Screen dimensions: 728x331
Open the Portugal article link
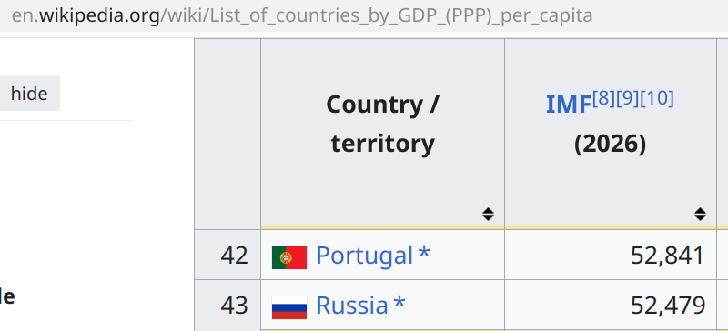[365, 255]
